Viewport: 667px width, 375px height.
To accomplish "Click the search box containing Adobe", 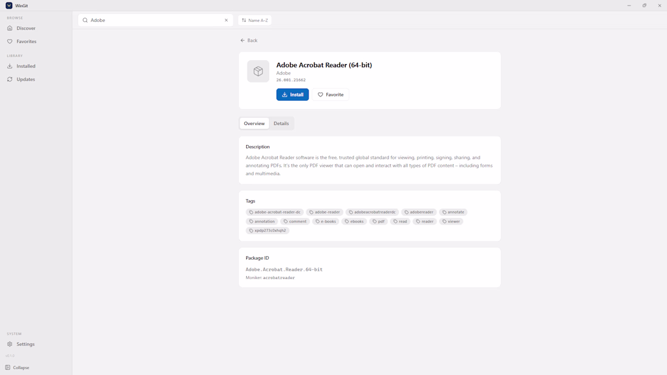I will click(156, 20).
